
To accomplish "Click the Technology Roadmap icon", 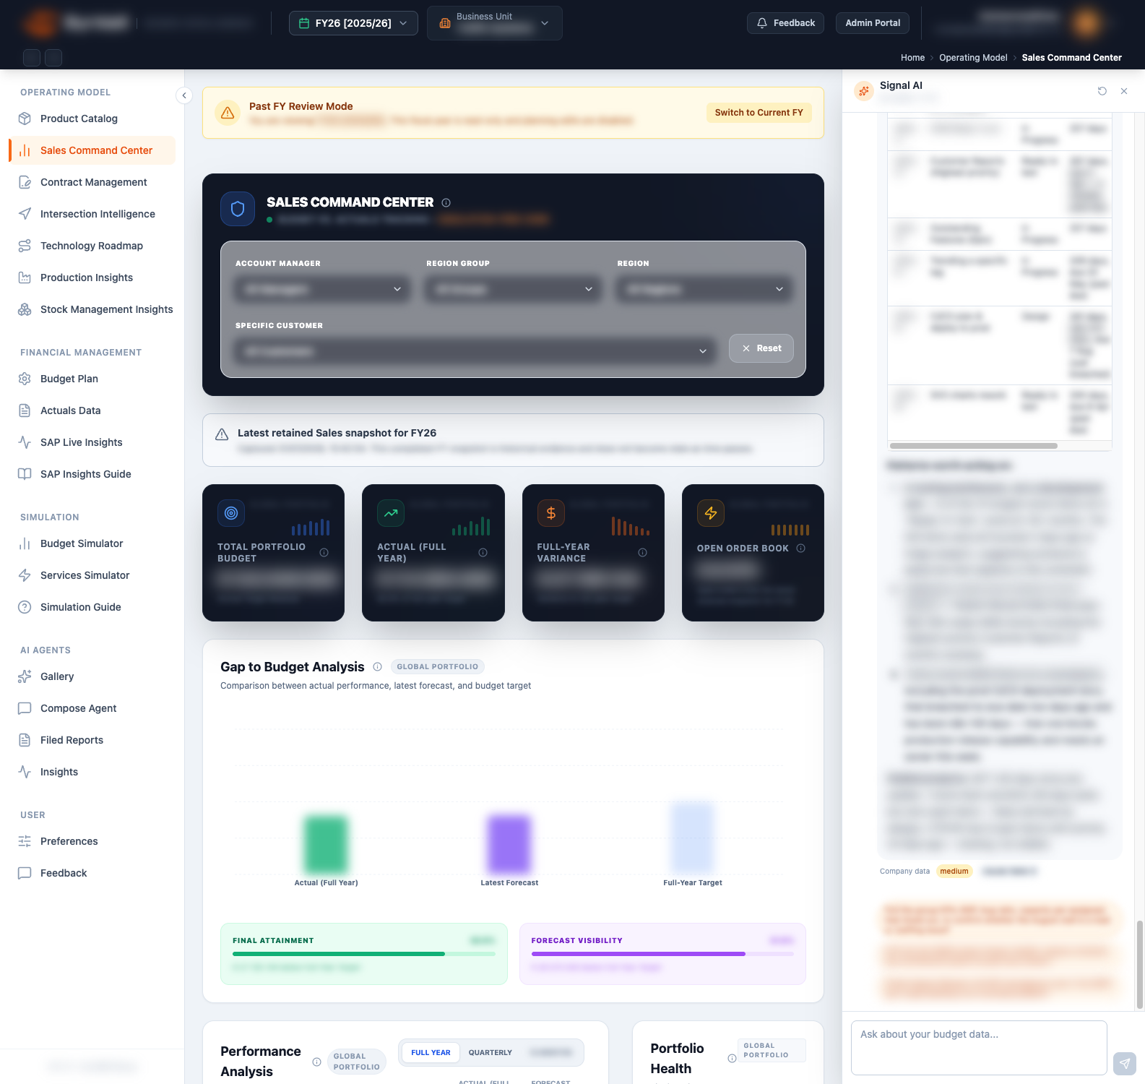I will 25,246.
